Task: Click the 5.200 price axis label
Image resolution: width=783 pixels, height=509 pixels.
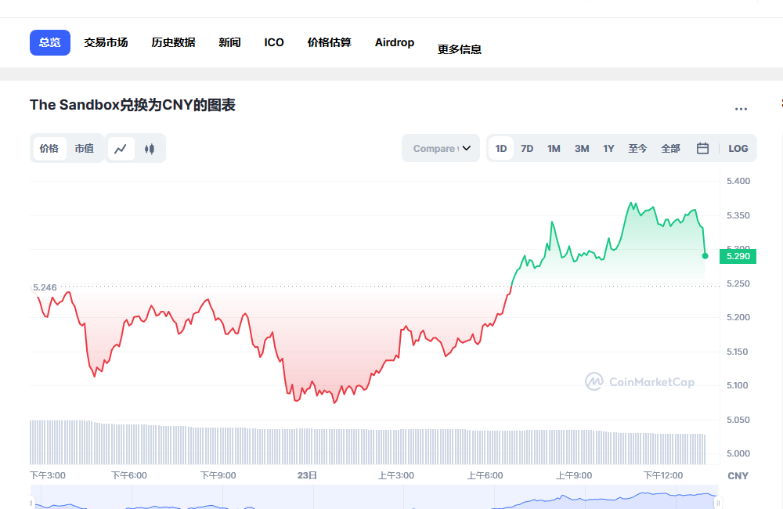Action: [738, 317]
